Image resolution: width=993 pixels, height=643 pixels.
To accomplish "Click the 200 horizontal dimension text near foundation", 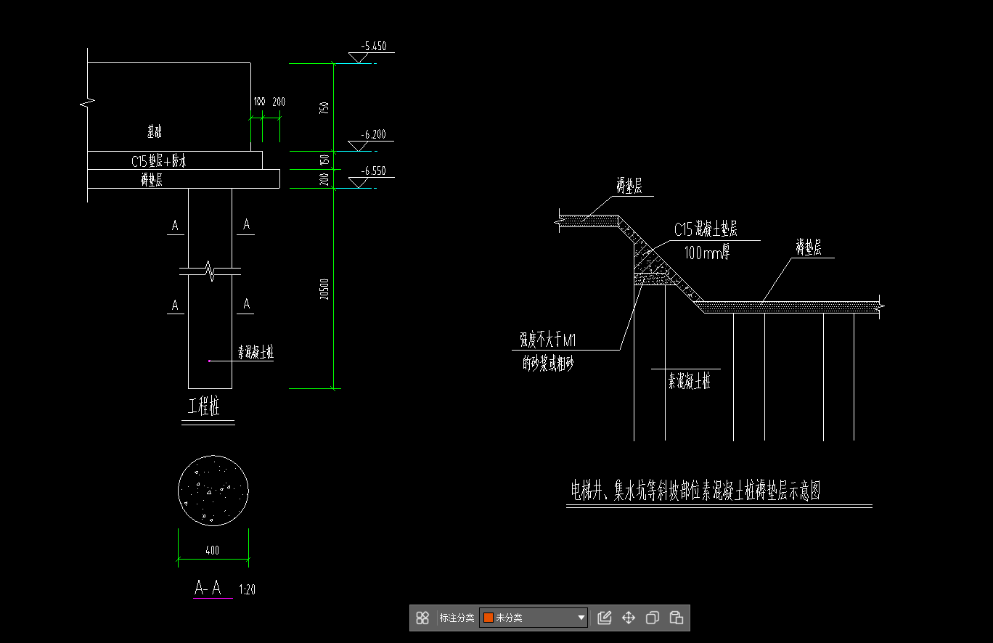I will pyautogui.click(x=279, y=102).
